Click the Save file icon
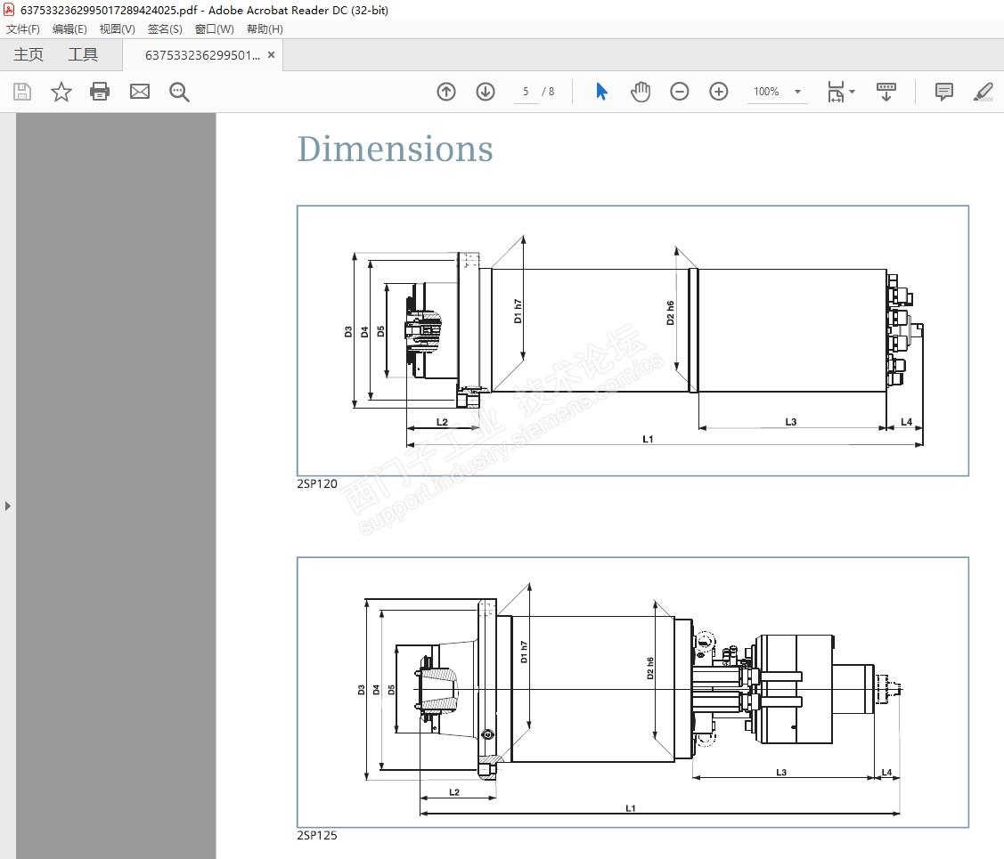This screenshot has height=859, width=1004. click(22, 92)
